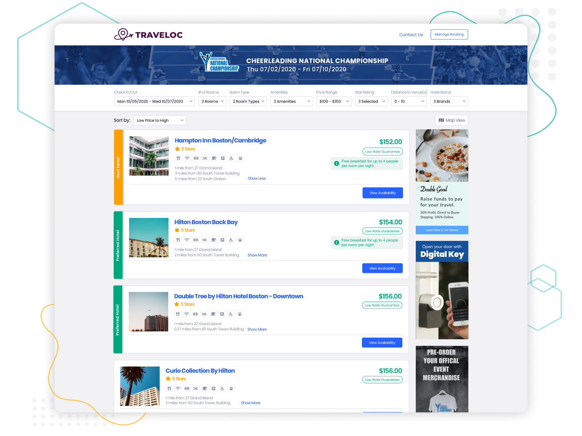Image resolution: width=582 pixels, height=436 pixels.
Task: Open the Star Rating filter showing 3 Selected
Action: click(371, 101)
